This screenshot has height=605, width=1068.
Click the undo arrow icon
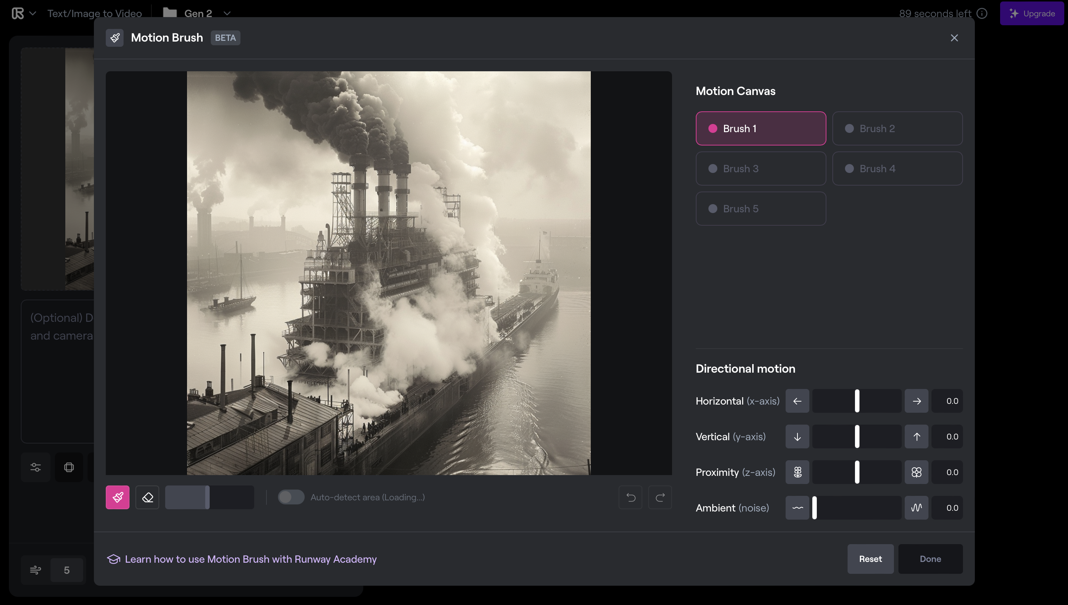click(x=630, y=497)
